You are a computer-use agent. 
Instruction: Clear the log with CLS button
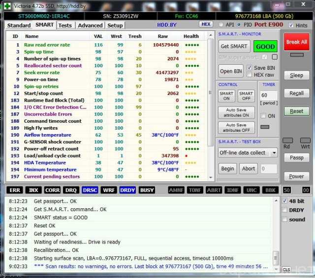[286, 269]
